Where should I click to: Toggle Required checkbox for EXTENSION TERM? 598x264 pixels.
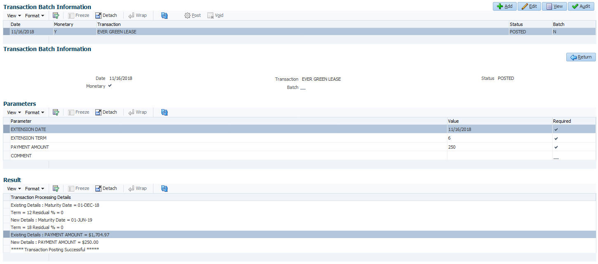[556, 138]
